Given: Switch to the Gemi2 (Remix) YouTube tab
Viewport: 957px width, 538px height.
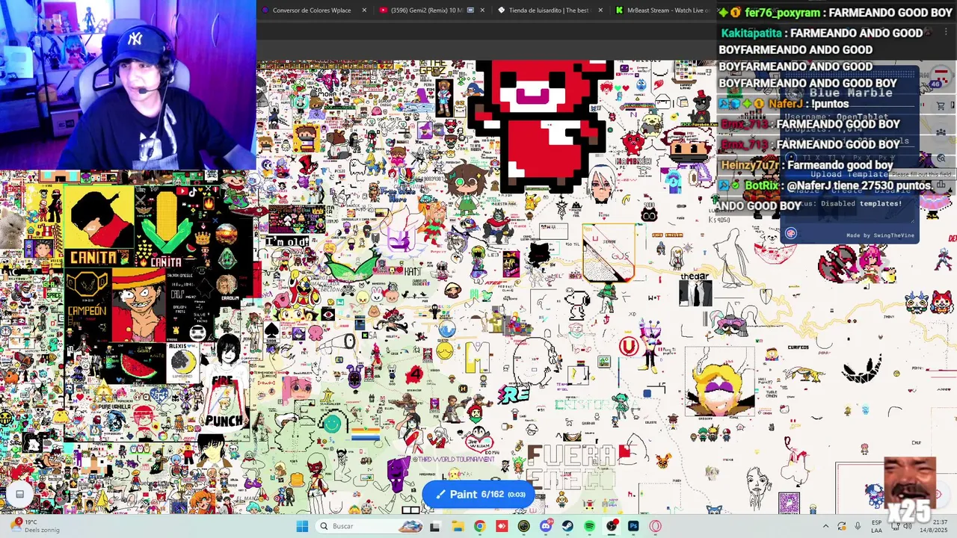Looking at the screenshot, I should (x=430, y=10).
